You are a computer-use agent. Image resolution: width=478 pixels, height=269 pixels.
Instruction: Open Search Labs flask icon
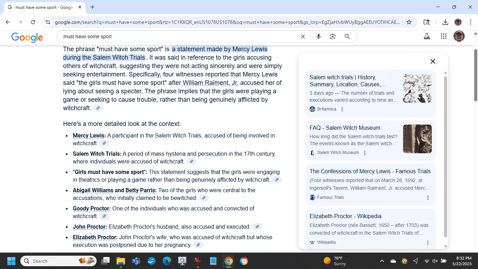click(x=427, y=36)
